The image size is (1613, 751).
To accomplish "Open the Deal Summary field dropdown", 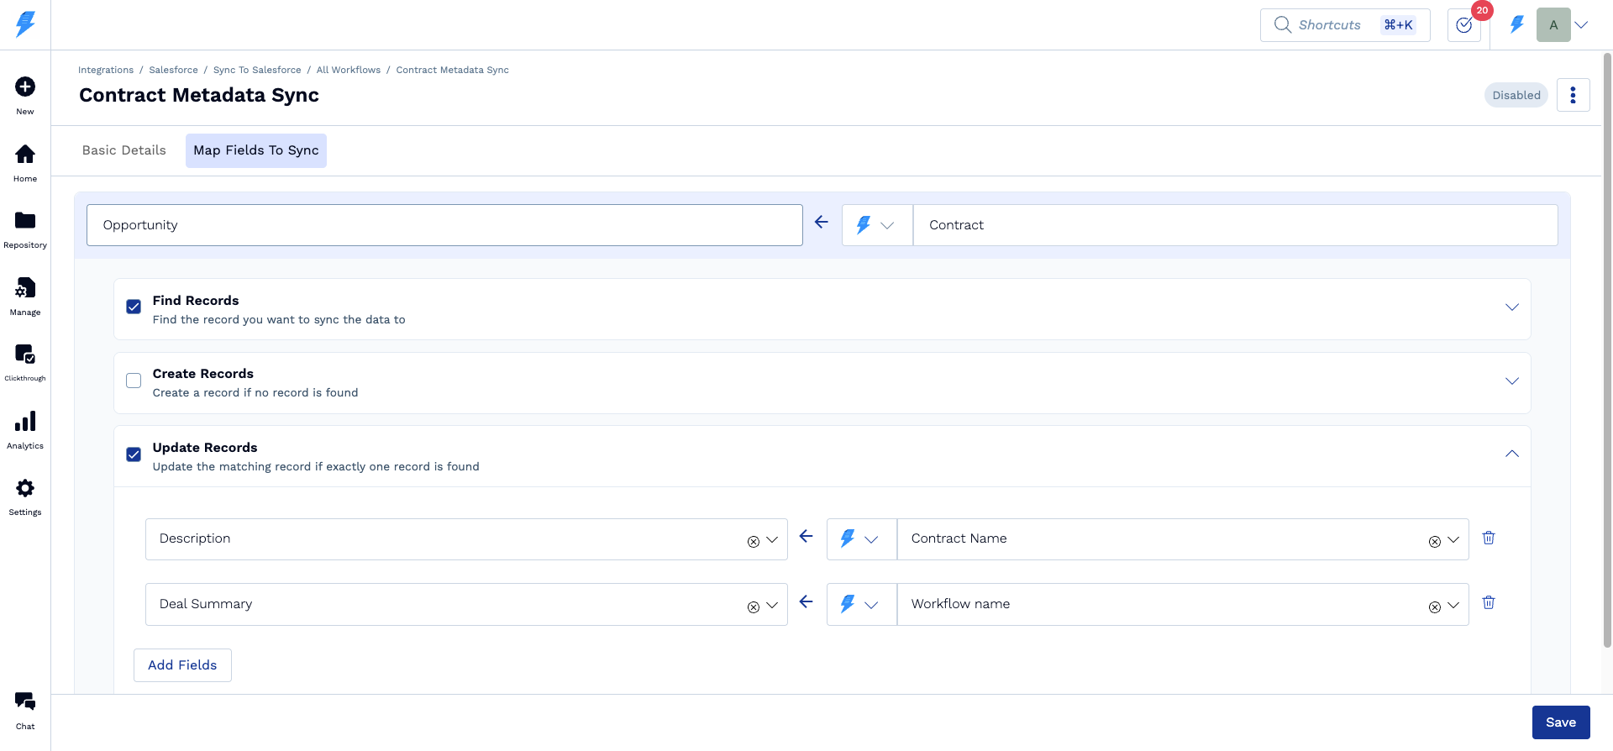I will tap(772, 606).
